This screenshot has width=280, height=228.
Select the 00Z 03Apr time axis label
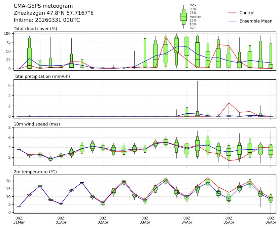[x=145, y=220]
